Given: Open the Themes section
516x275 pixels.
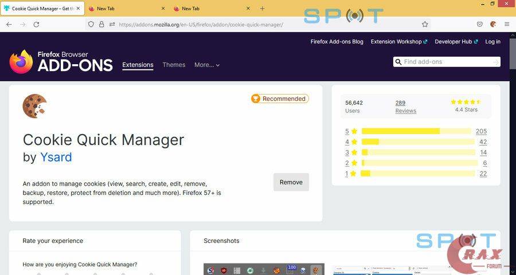Looking at the screenshot, I should (x=174, y=65).
